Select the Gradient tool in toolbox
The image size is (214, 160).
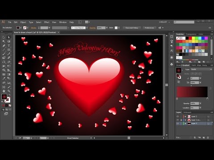click(x=9, y=74)
